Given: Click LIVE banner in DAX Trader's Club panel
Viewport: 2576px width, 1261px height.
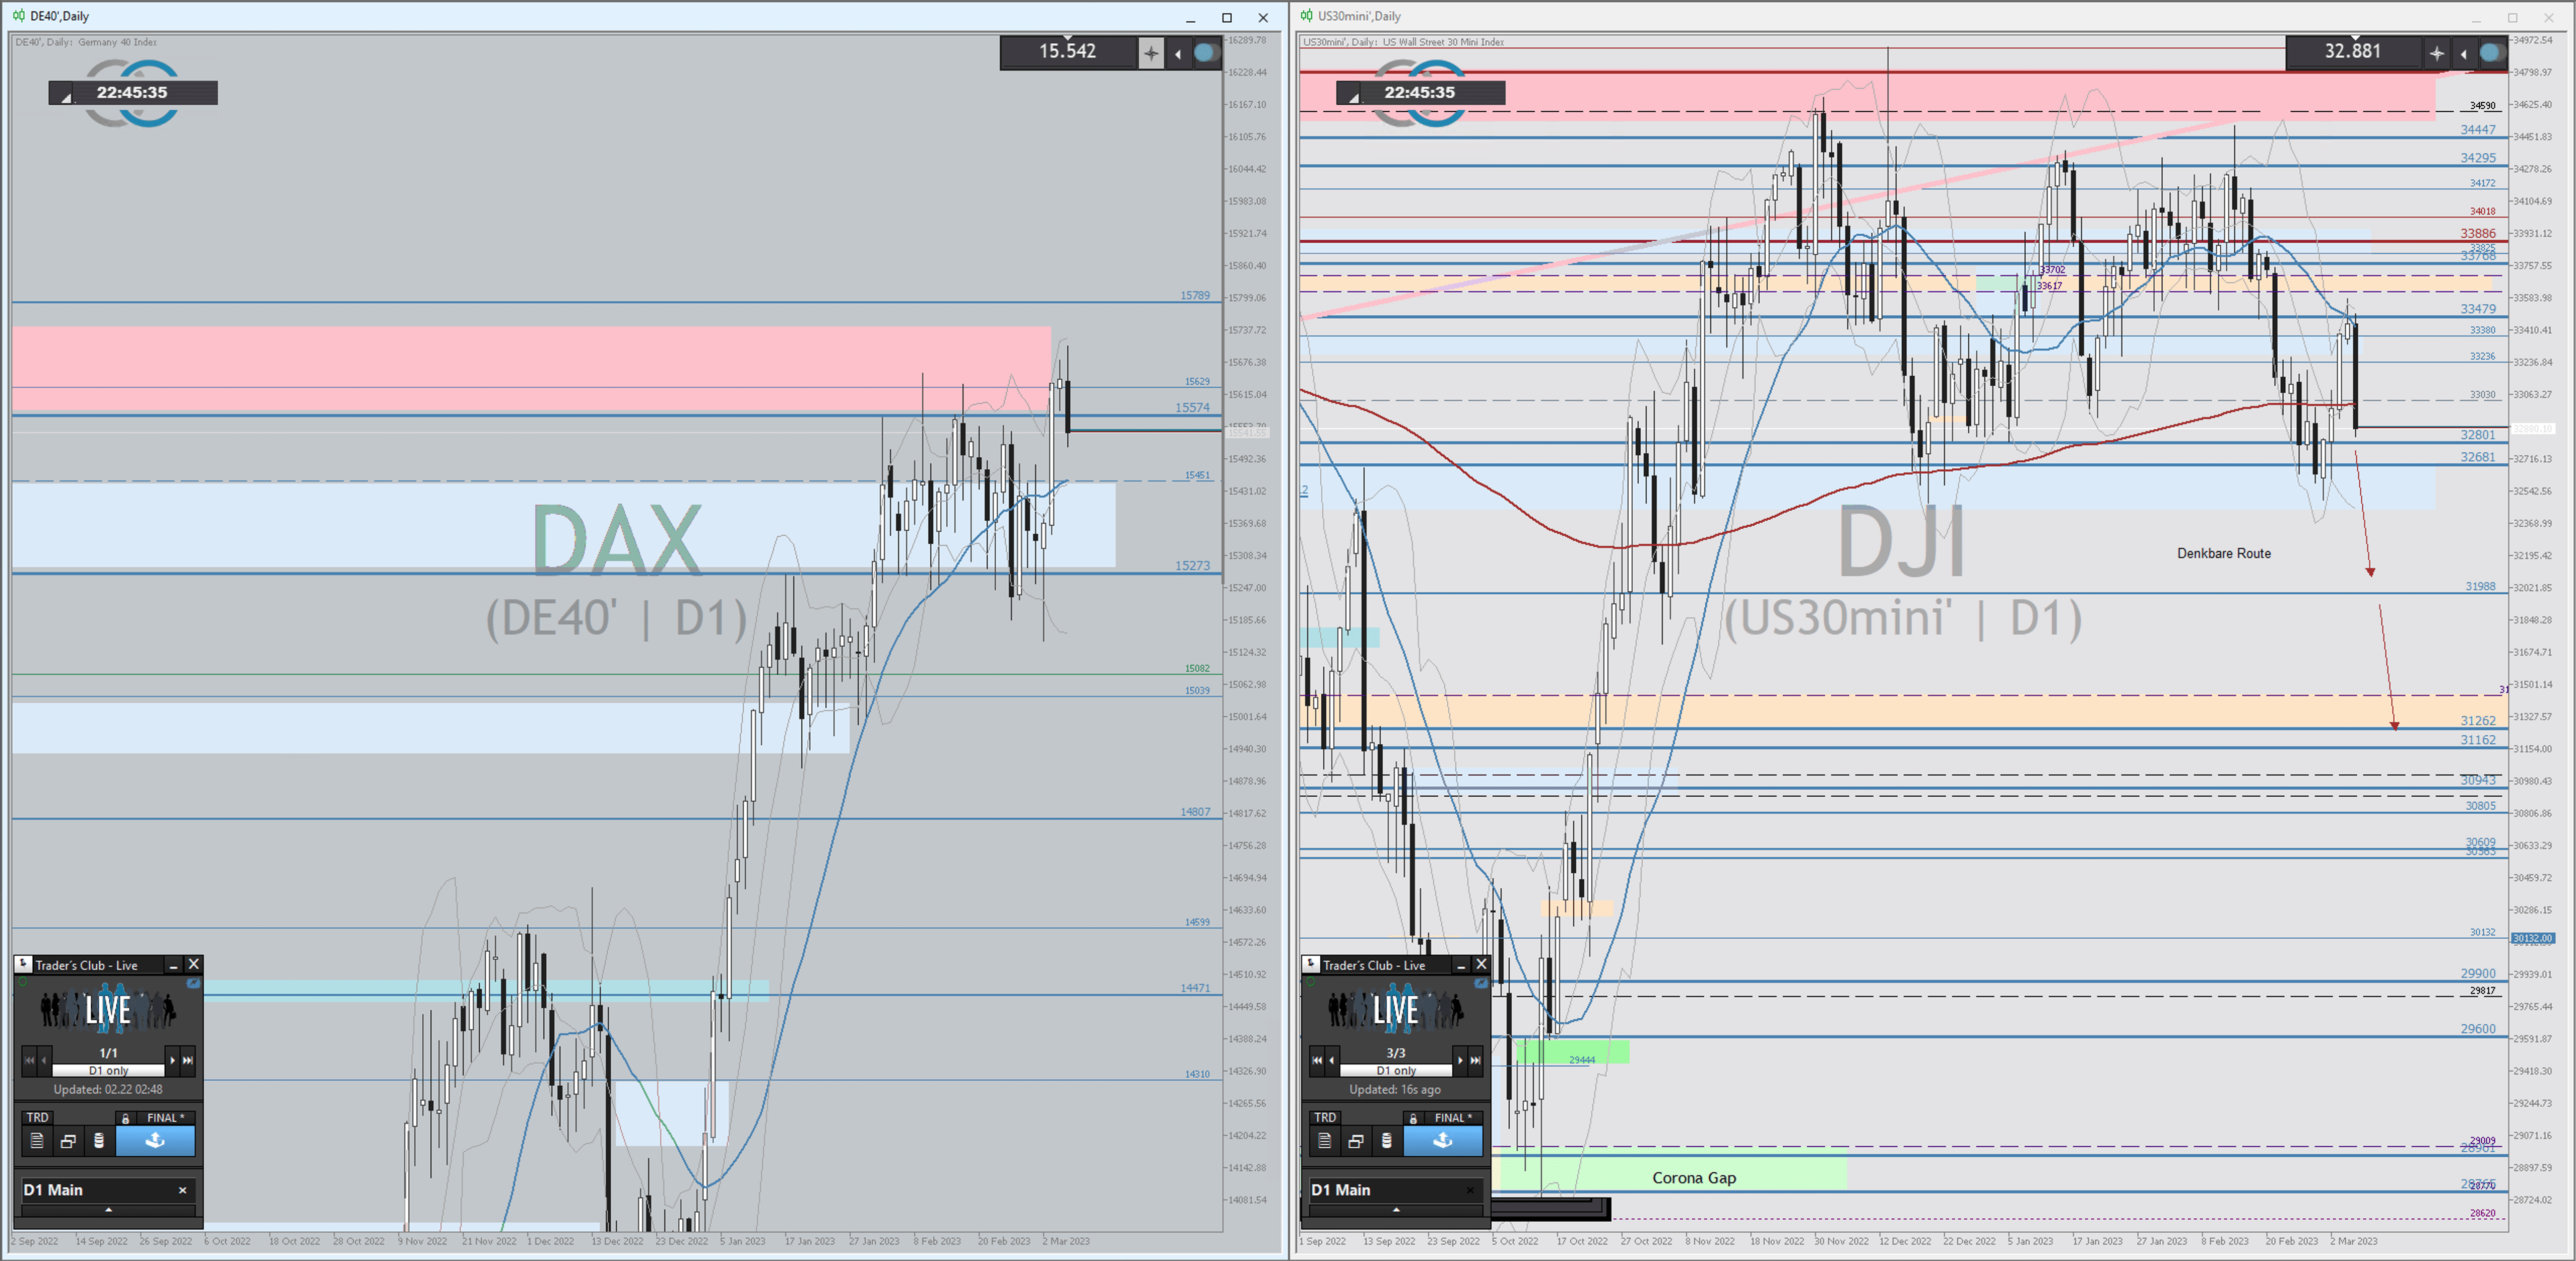Looking at the screenshot, I should 108,1010.
